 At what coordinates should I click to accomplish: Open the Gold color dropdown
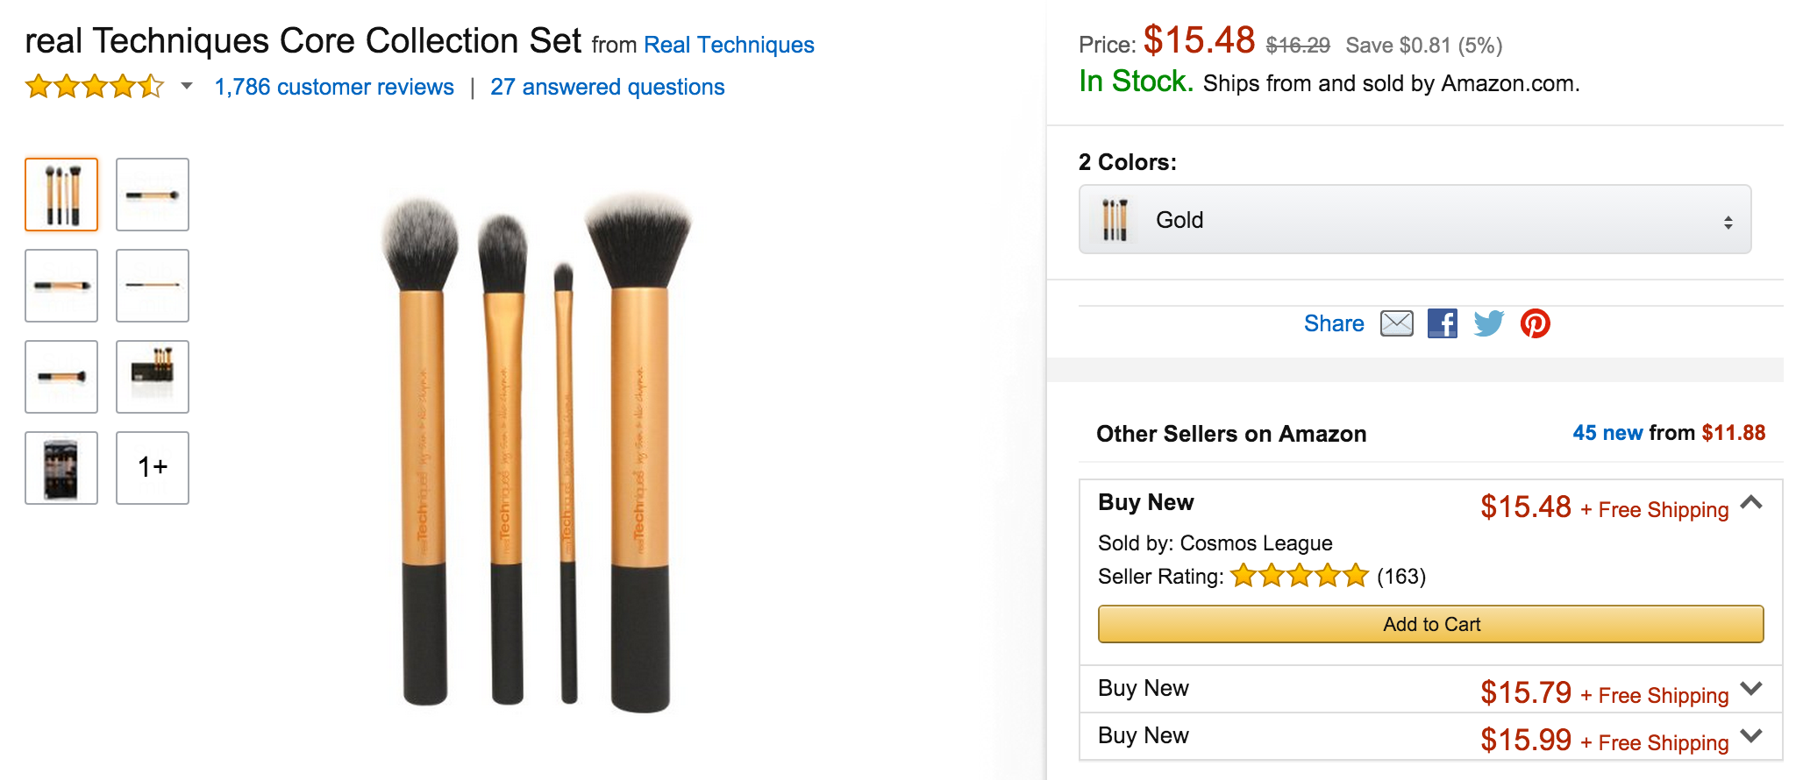coord(1415,220)
